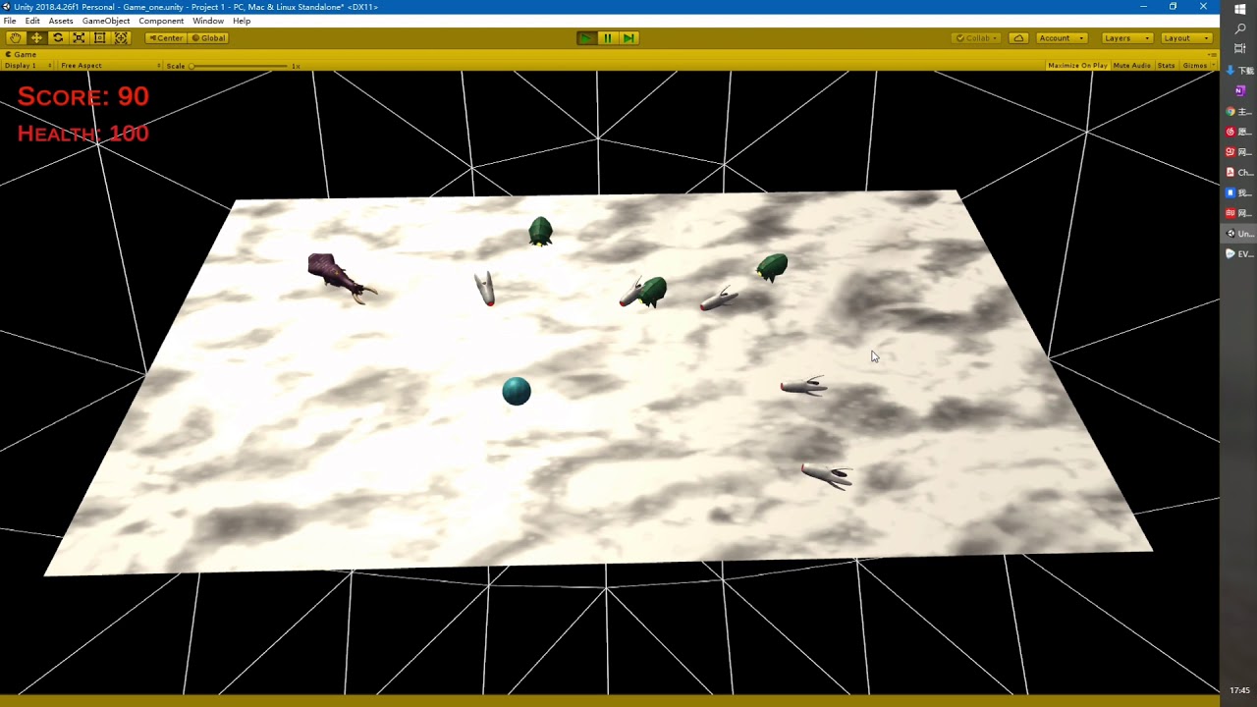Open the Component menu
The image size is (1257, 707).
click(161, 21)
